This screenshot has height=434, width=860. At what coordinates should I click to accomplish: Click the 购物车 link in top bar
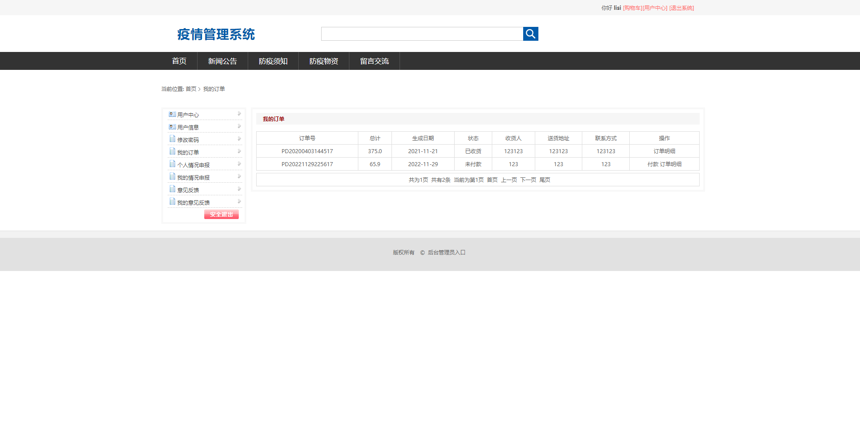point(632,8)
